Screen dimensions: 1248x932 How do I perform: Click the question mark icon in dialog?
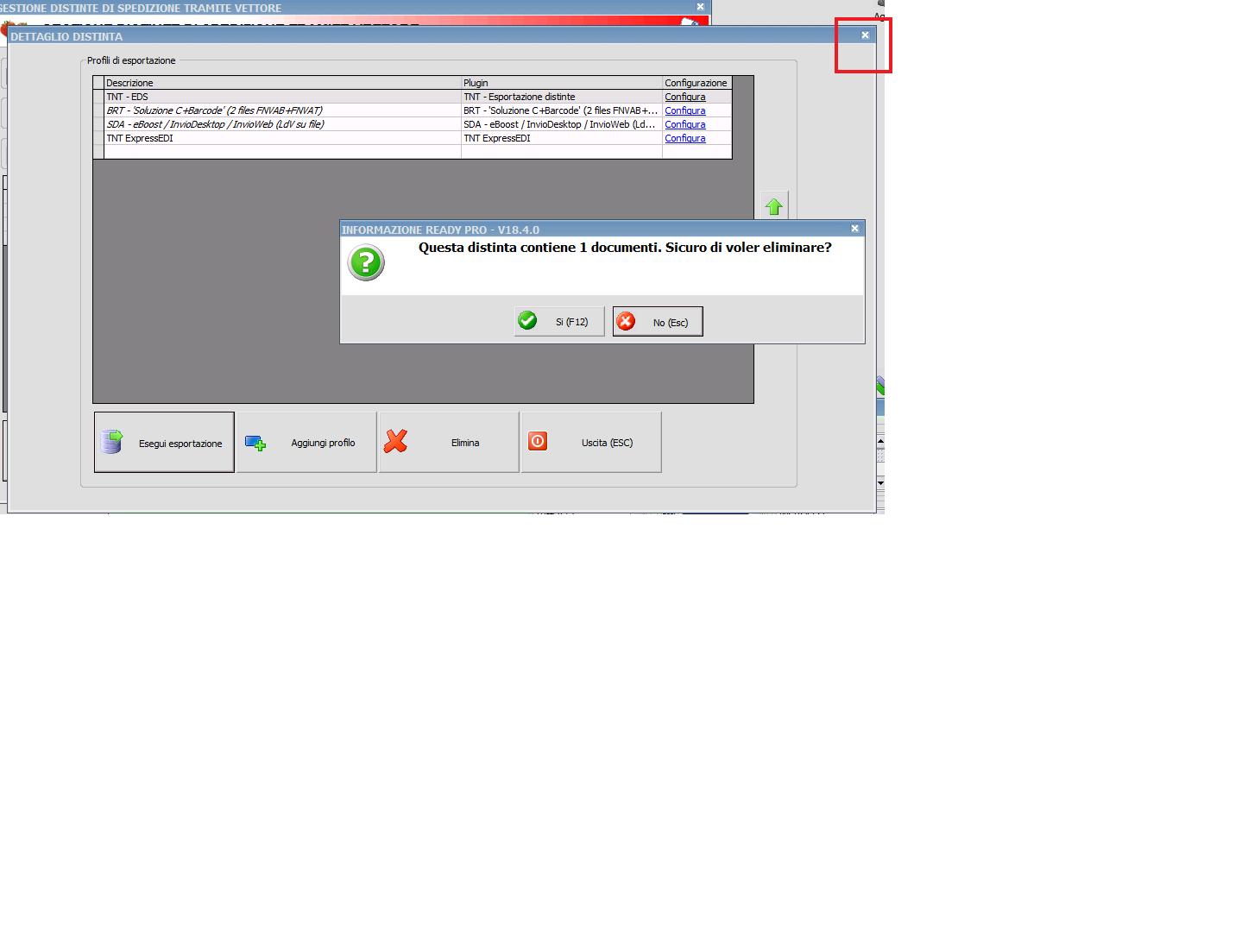point(366,262)
